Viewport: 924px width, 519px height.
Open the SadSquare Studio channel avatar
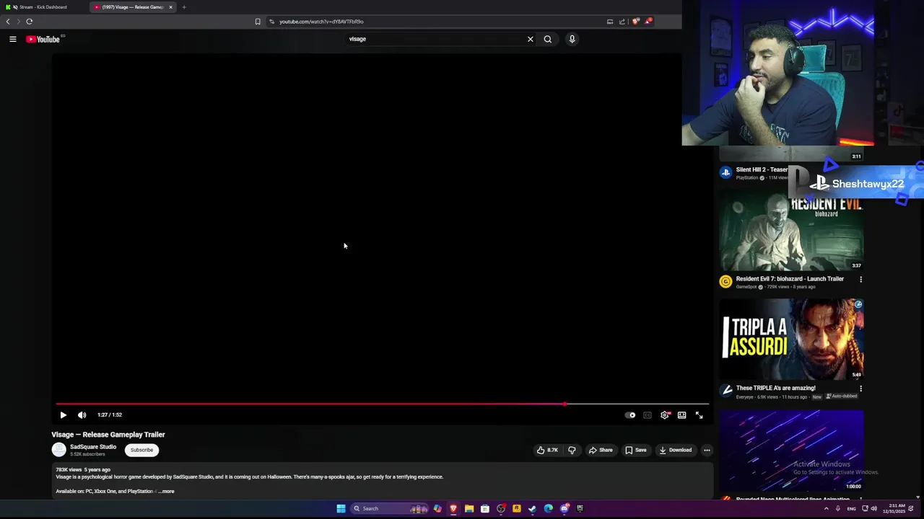click(59, 450)
